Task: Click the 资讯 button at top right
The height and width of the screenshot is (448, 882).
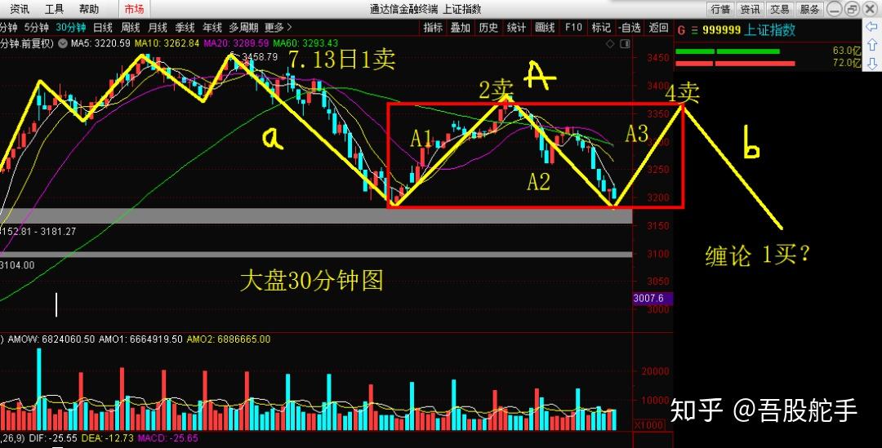Action: click(x=750, y=9)
